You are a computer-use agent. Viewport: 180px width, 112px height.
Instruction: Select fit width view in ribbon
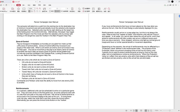[x=34, y=11]
